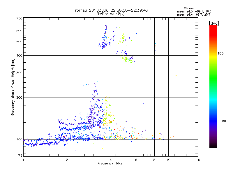Click the '400' y-axis tick label
233x174 pixels.
[20, 56]
